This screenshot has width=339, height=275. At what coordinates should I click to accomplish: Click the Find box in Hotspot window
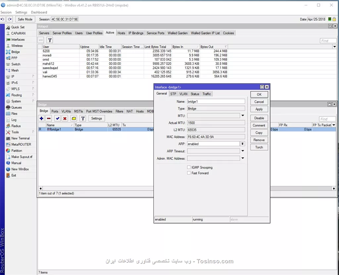[x=328, y=41]
